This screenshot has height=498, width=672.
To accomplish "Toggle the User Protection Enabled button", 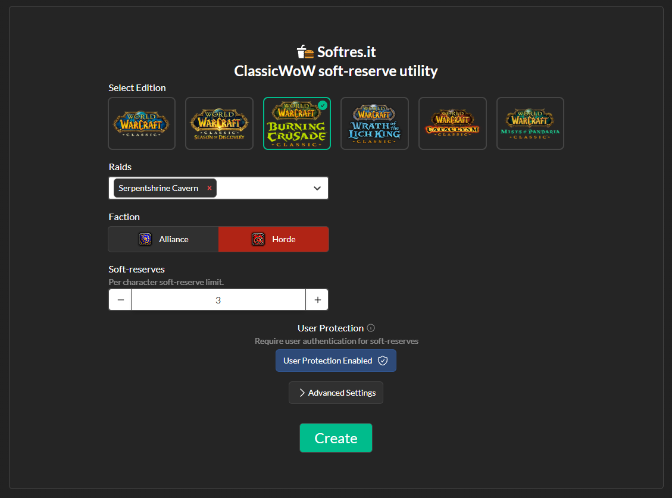I will coord(336,361).
